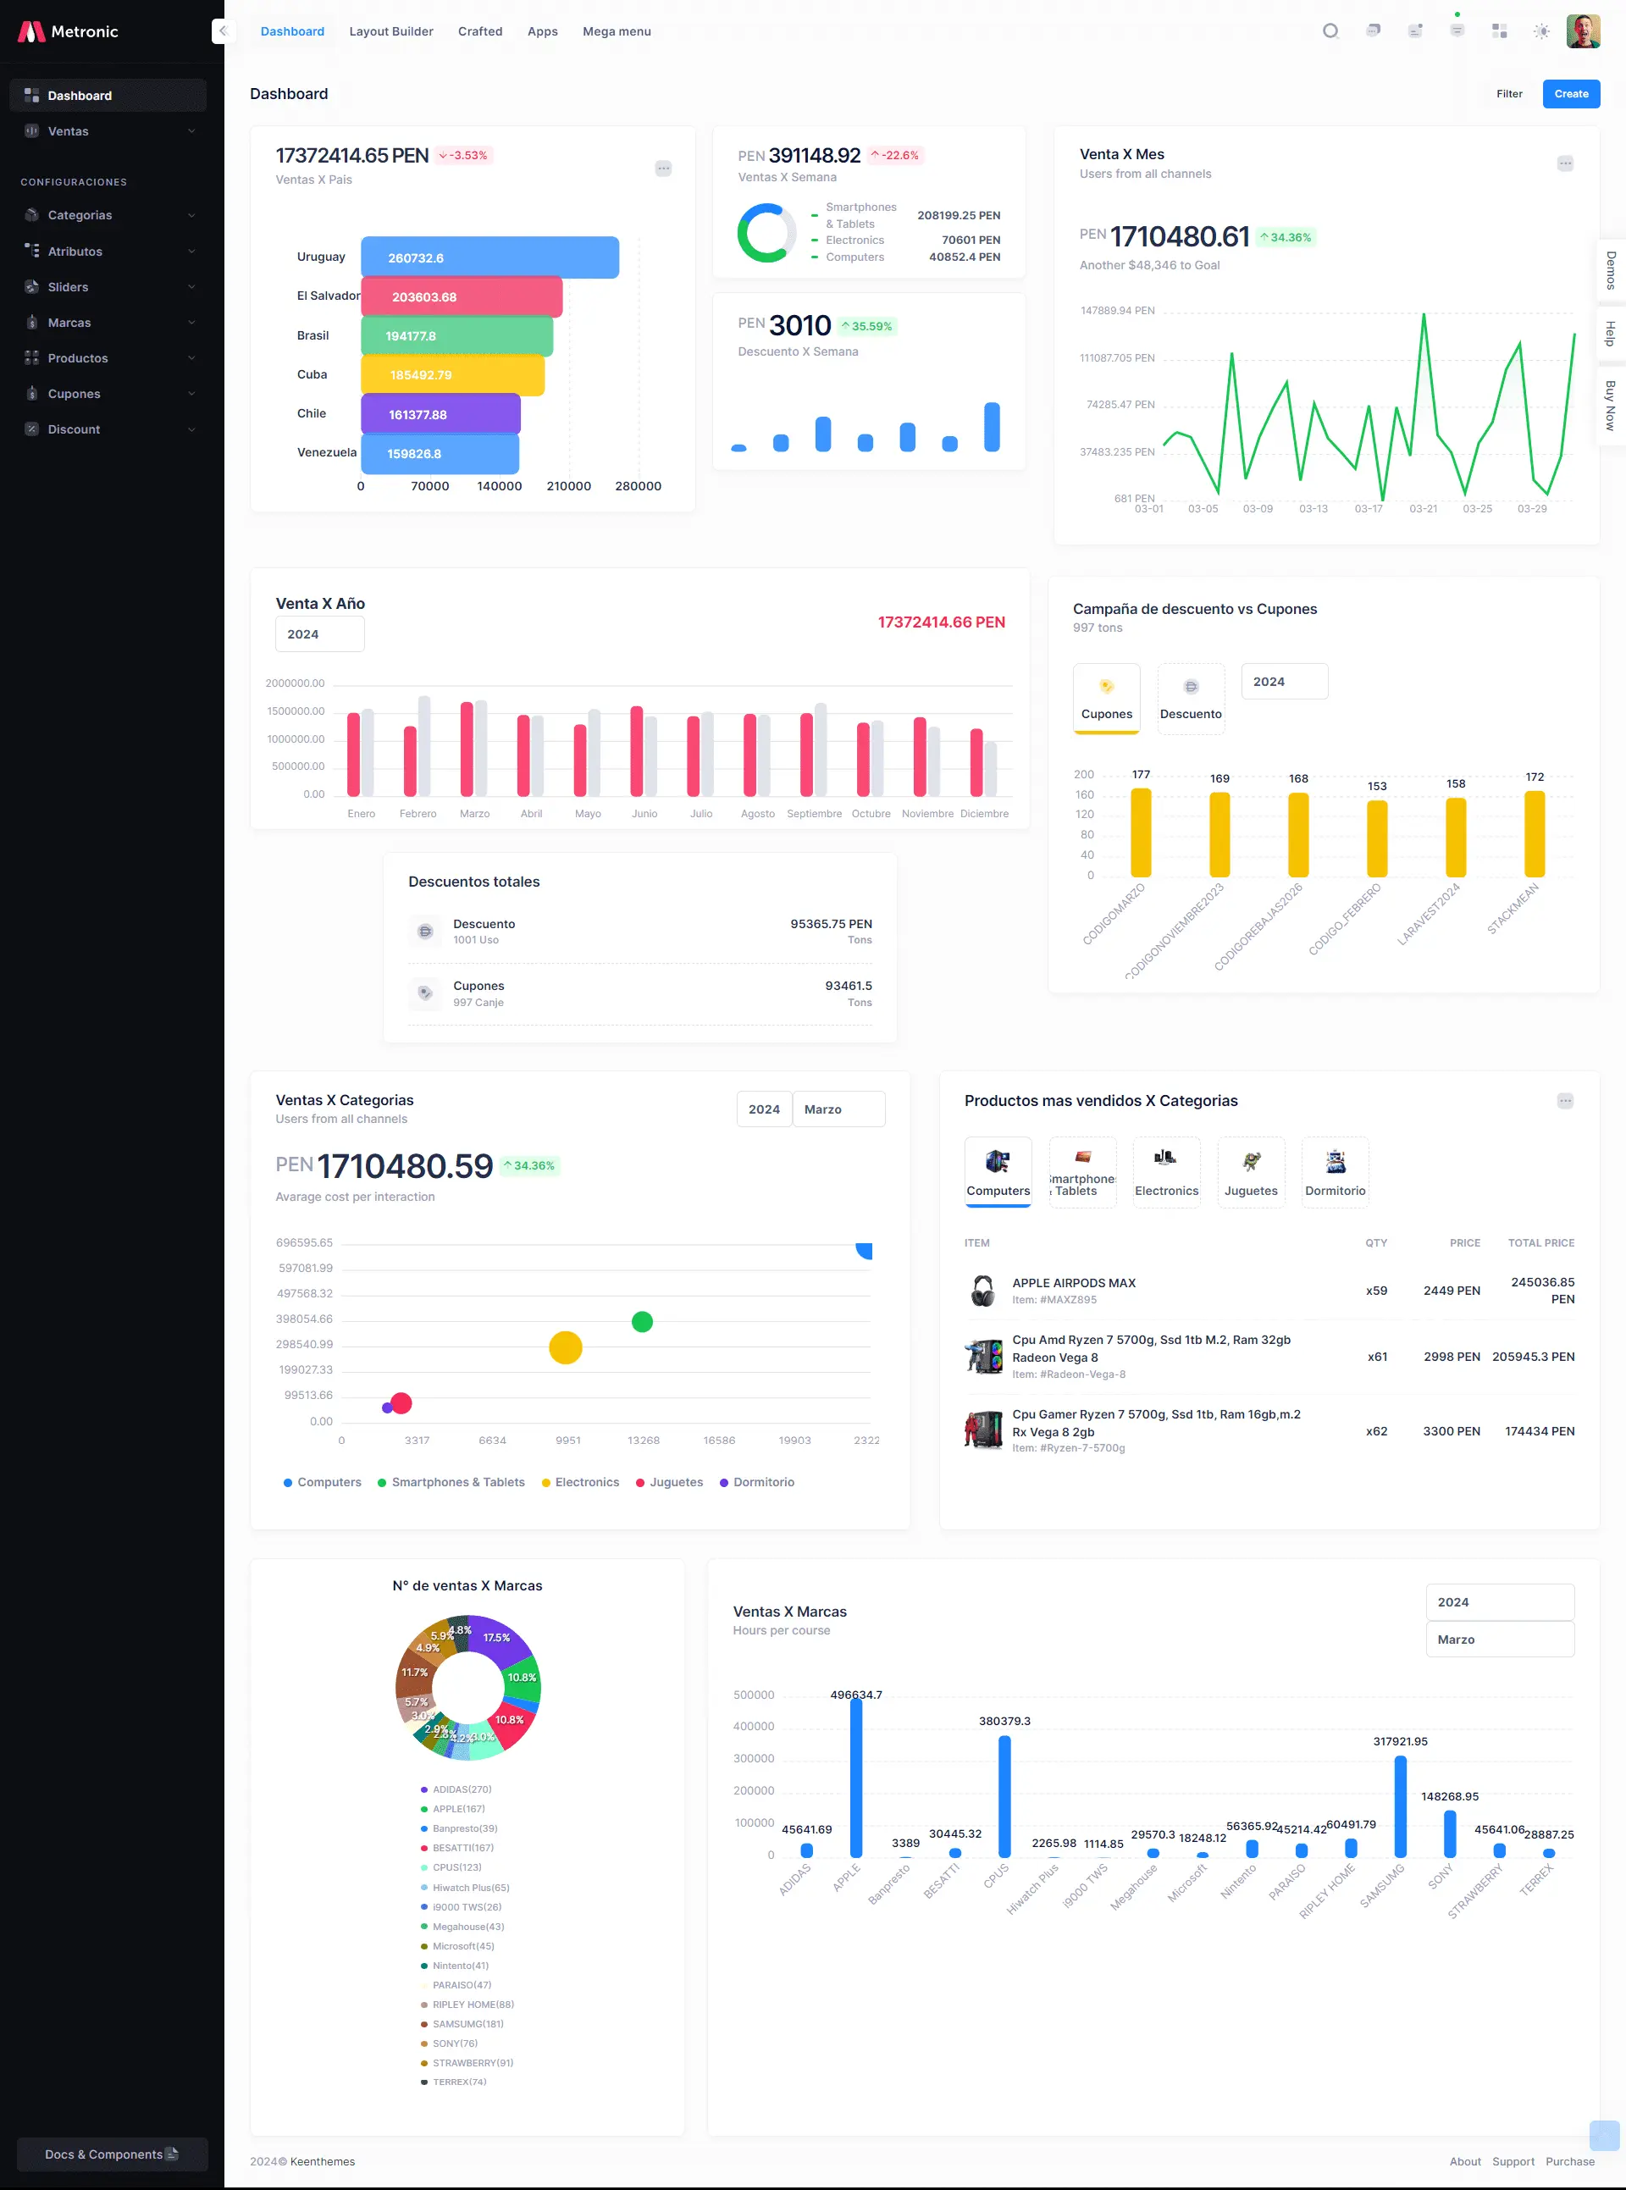Toggle light/dark theme mode sun icon
The width and height of the screenshot is (1626, 2190).
(1541, 30)
